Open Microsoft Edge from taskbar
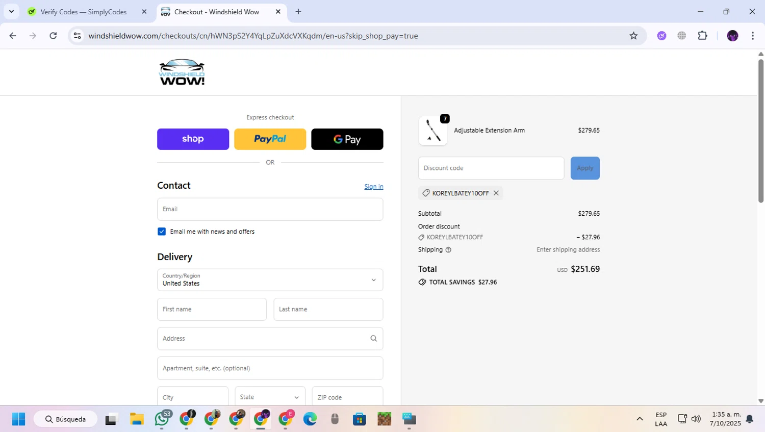Screen dimensions: 765x432 pyautogui.click(x=310, y=419)
